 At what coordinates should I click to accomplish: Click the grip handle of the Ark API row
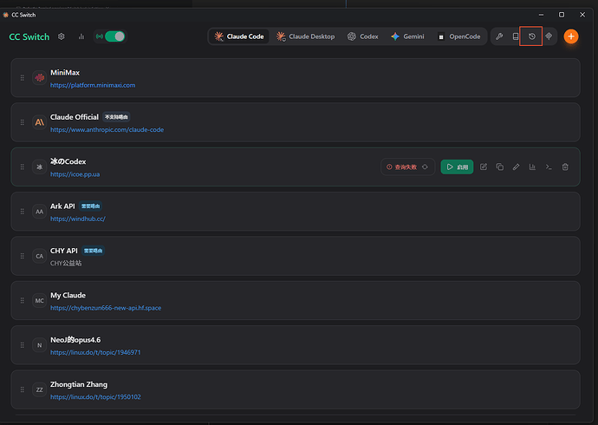23,212
